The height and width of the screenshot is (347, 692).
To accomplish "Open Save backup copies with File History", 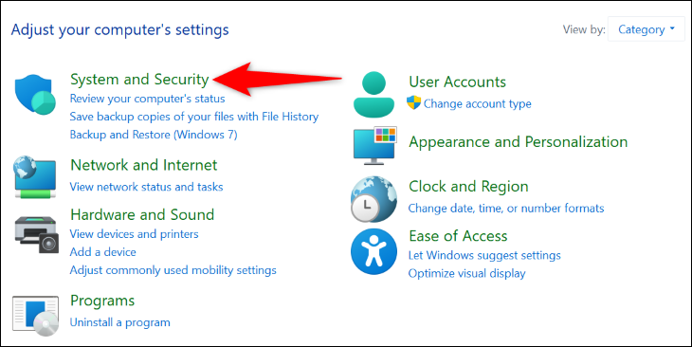I will point(194,117).
